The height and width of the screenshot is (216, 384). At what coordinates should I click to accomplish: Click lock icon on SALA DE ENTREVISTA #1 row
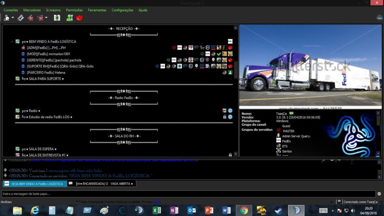click(230, 155)
